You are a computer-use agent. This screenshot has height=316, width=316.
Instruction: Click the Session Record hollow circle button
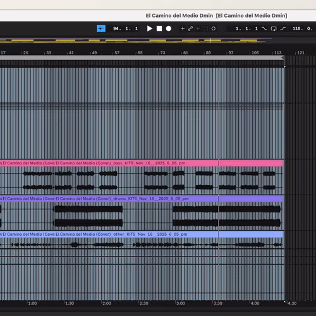coord(214,28)
